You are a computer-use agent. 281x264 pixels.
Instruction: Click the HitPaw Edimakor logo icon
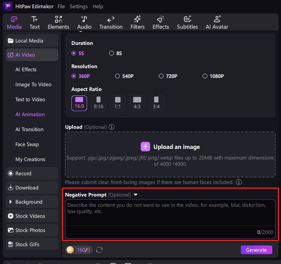pyautogui.click(x=7, y=6)
